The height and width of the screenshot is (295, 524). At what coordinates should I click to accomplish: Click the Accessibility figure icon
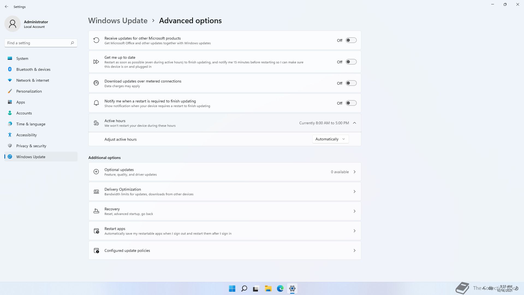click(x=10, y=135)
